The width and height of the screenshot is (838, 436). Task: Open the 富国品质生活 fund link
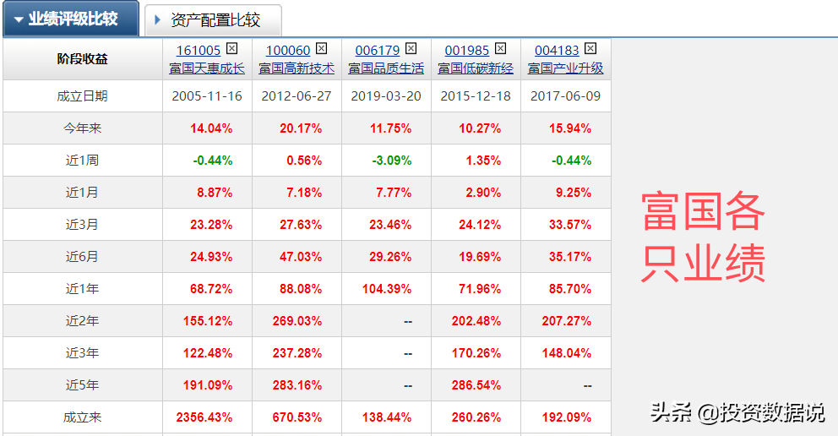click(x=386, y=68)
